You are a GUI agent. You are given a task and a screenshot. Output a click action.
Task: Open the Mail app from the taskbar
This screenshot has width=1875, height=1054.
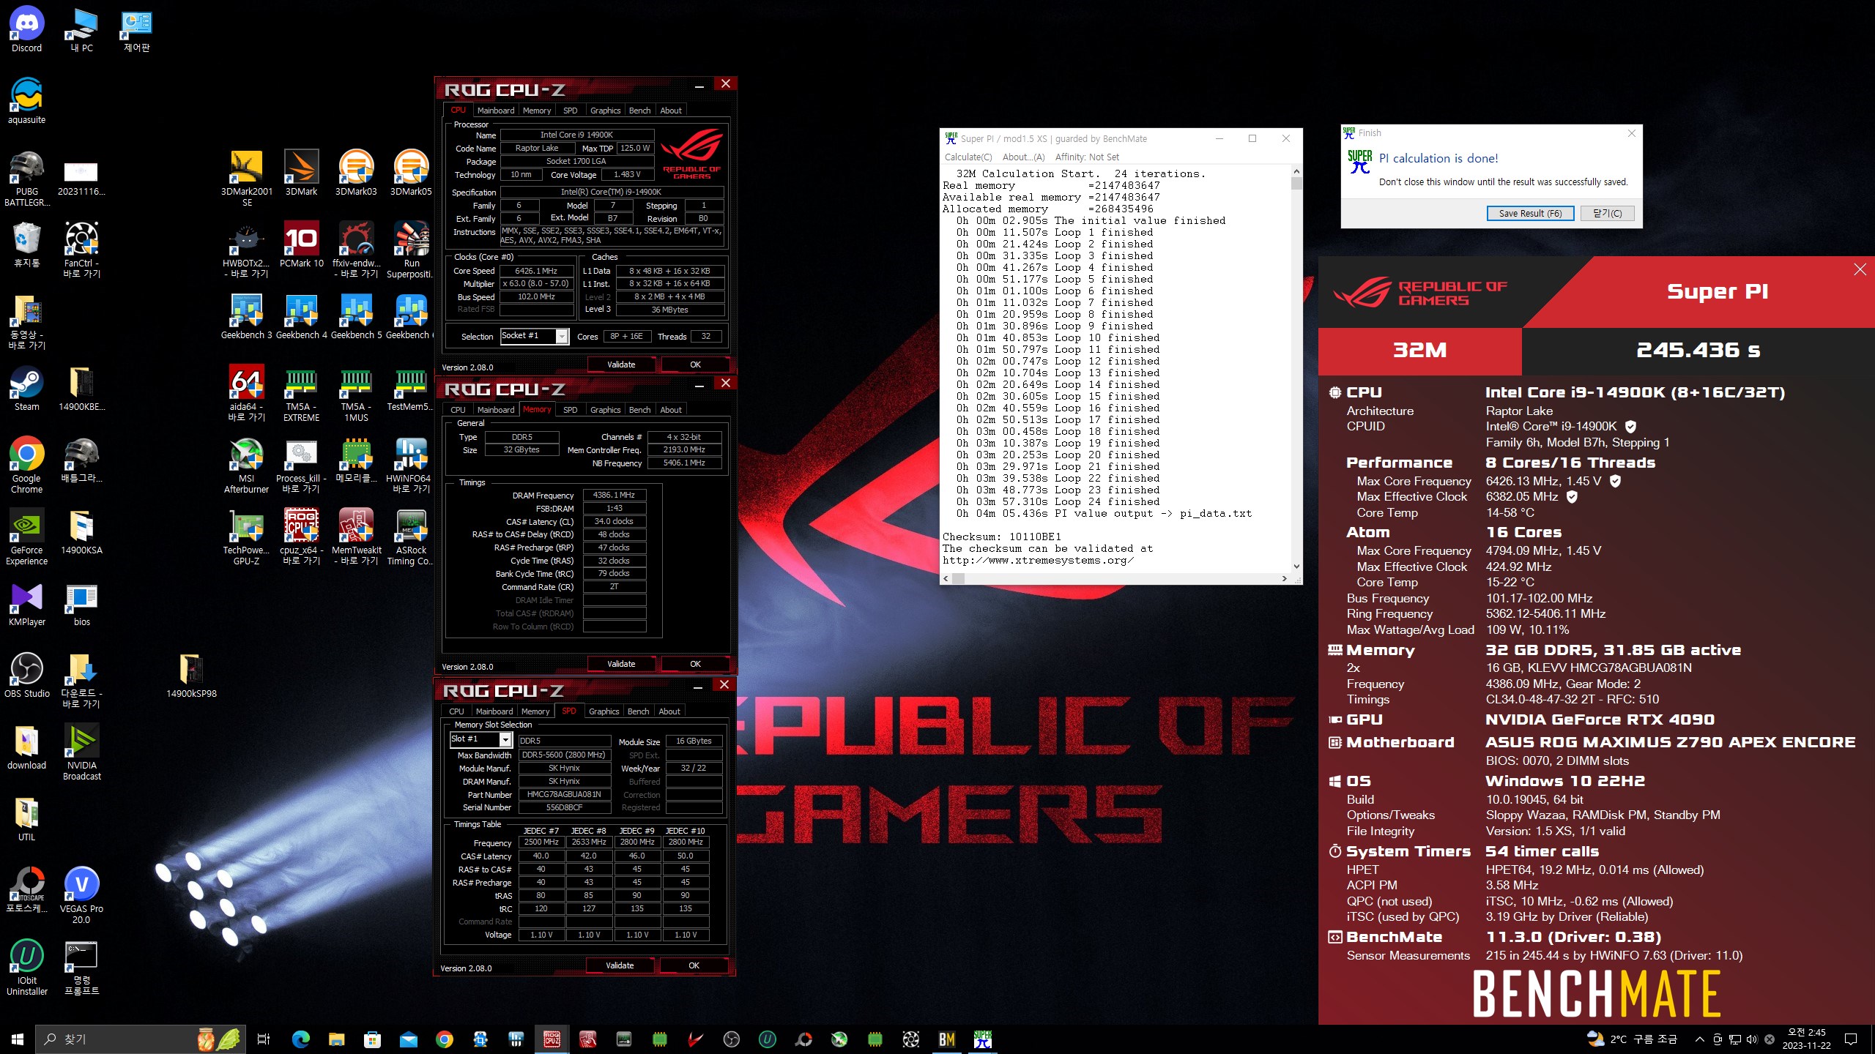(409, 1039)
